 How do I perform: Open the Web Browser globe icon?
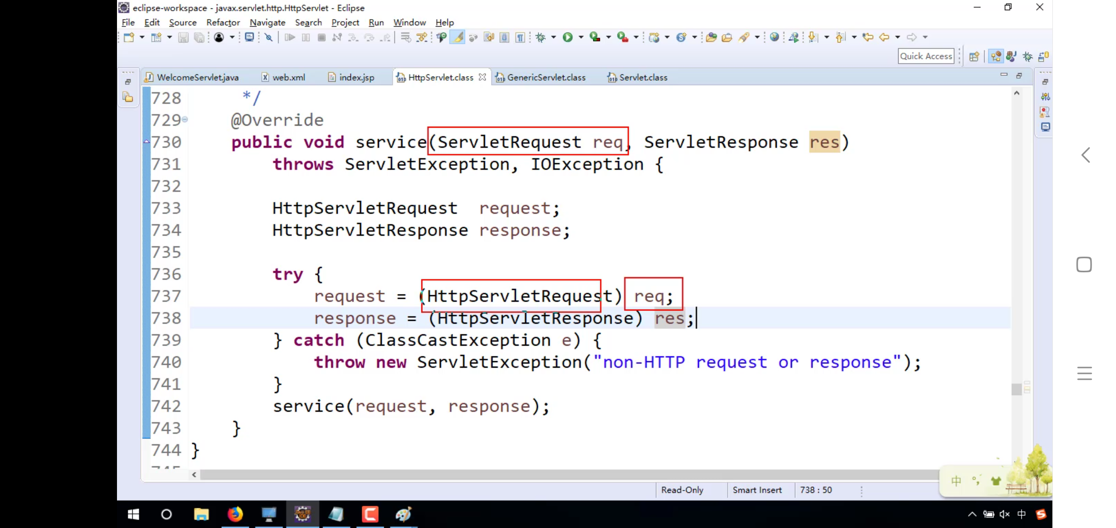tap(774, 37)
